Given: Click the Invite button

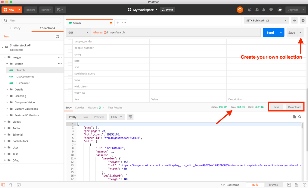Looking at the screenshot, I should click(168, 10).
